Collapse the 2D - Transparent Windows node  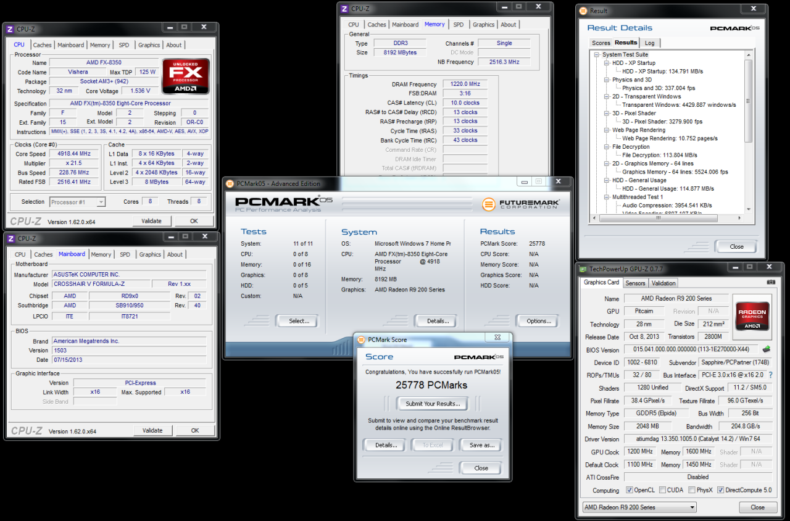coord(607,96)
